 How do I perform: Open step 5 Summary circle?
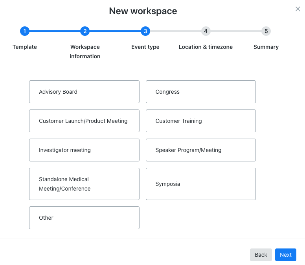(266, 31)
